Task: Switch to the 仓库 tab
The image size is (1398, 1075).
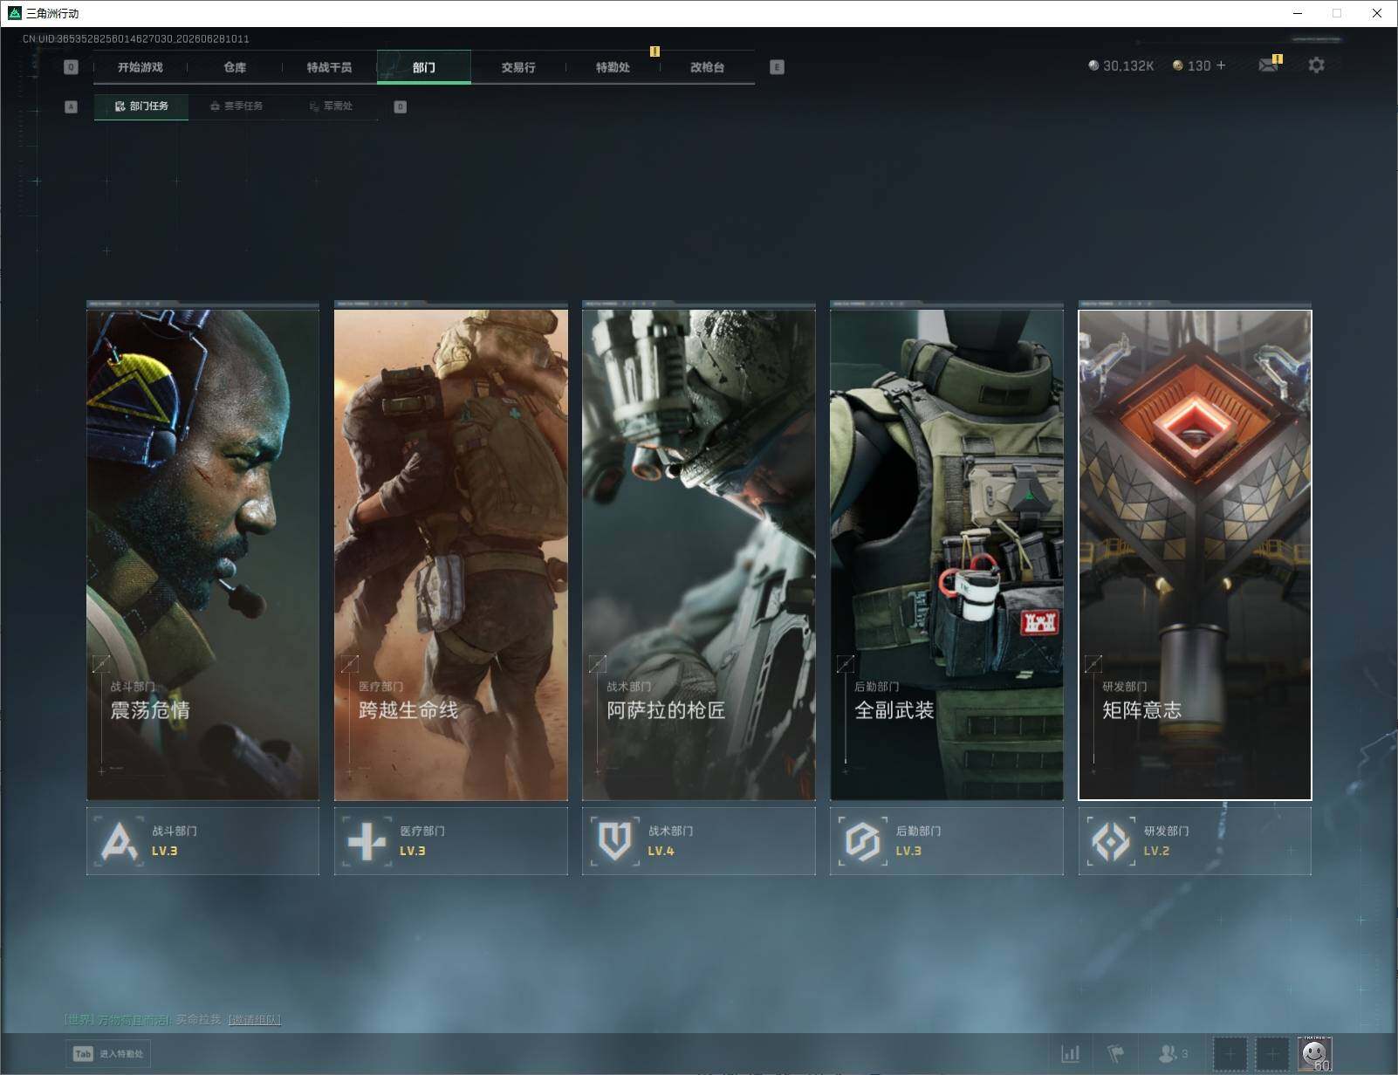Action: click(x=235, y=67)
